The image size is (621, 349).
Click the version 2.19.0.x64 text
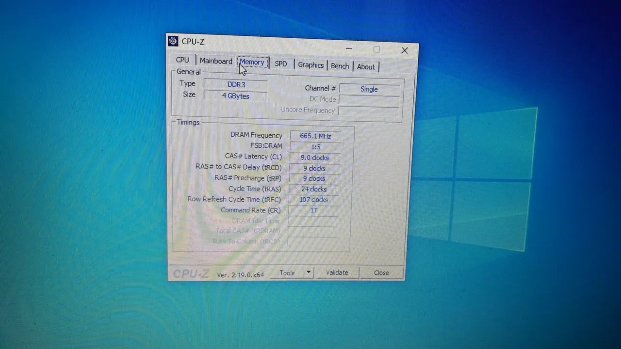pos(241,274)
